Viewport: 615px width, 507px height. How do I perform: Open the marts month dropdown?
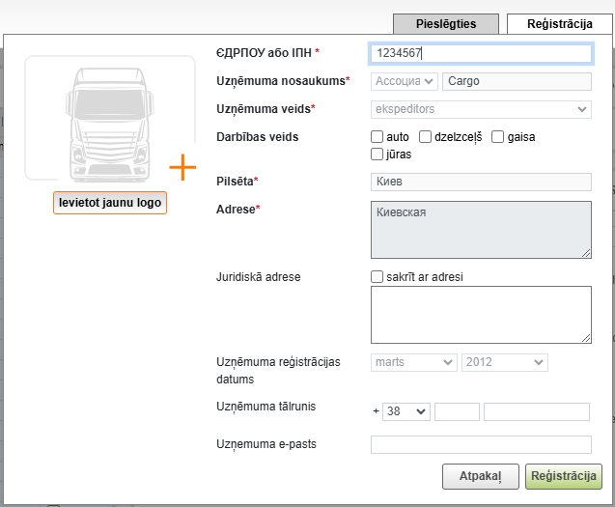click(413, 362)
